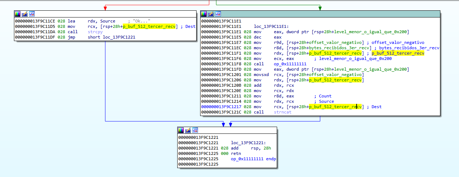Click the pencil edit icon on the retn block
459x177 pixels.
(x=188, y=130)
